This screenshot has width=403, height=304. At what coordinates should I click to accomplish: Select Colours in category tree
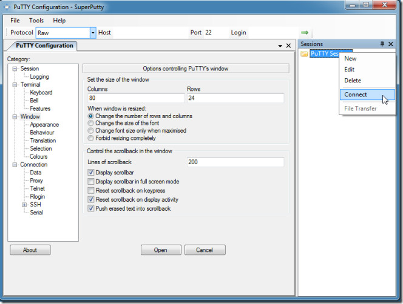click(39, 156)
